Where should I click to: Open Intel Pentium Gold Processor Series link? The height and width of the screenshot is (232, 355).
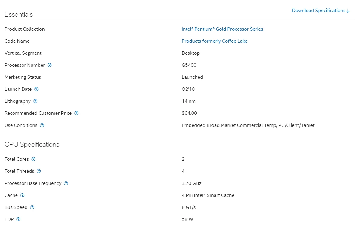(222, 29)
